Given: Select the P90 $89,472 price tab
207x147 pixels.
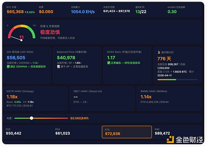Looking at the screenshot, I should (176, 132).
